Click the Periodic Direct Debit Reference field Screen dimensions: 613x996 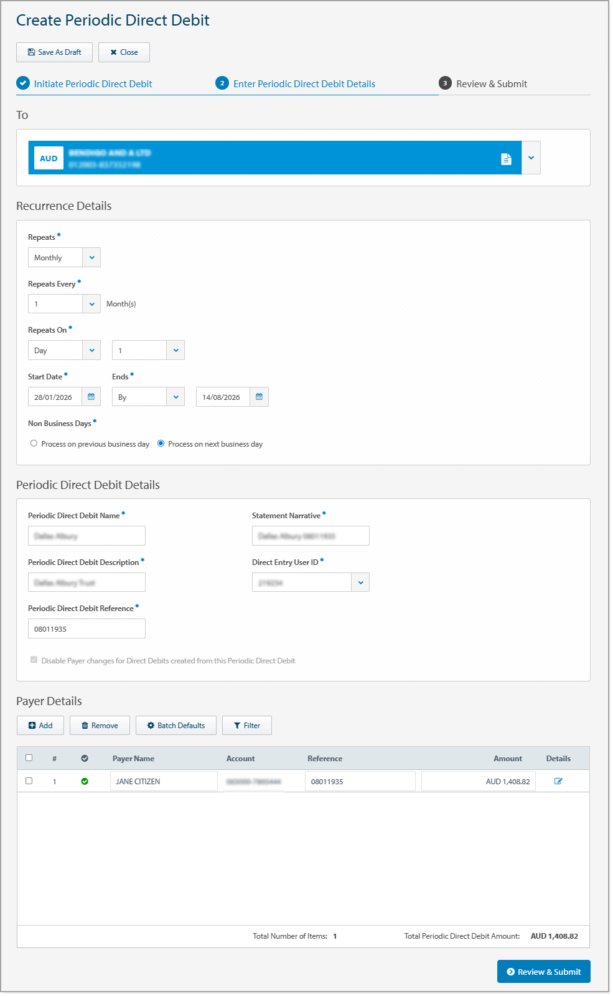click(87, 628)
